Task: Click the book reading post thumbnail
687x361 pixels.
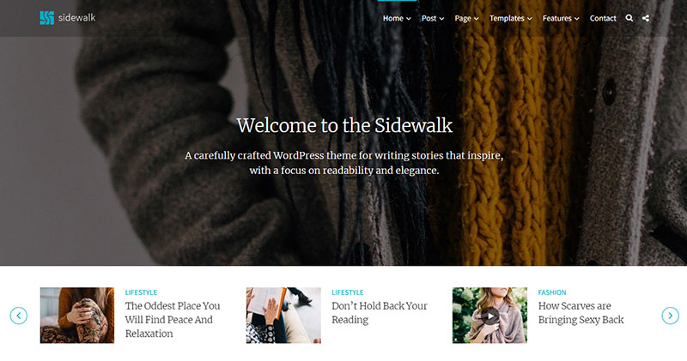Action: [283, 315]
